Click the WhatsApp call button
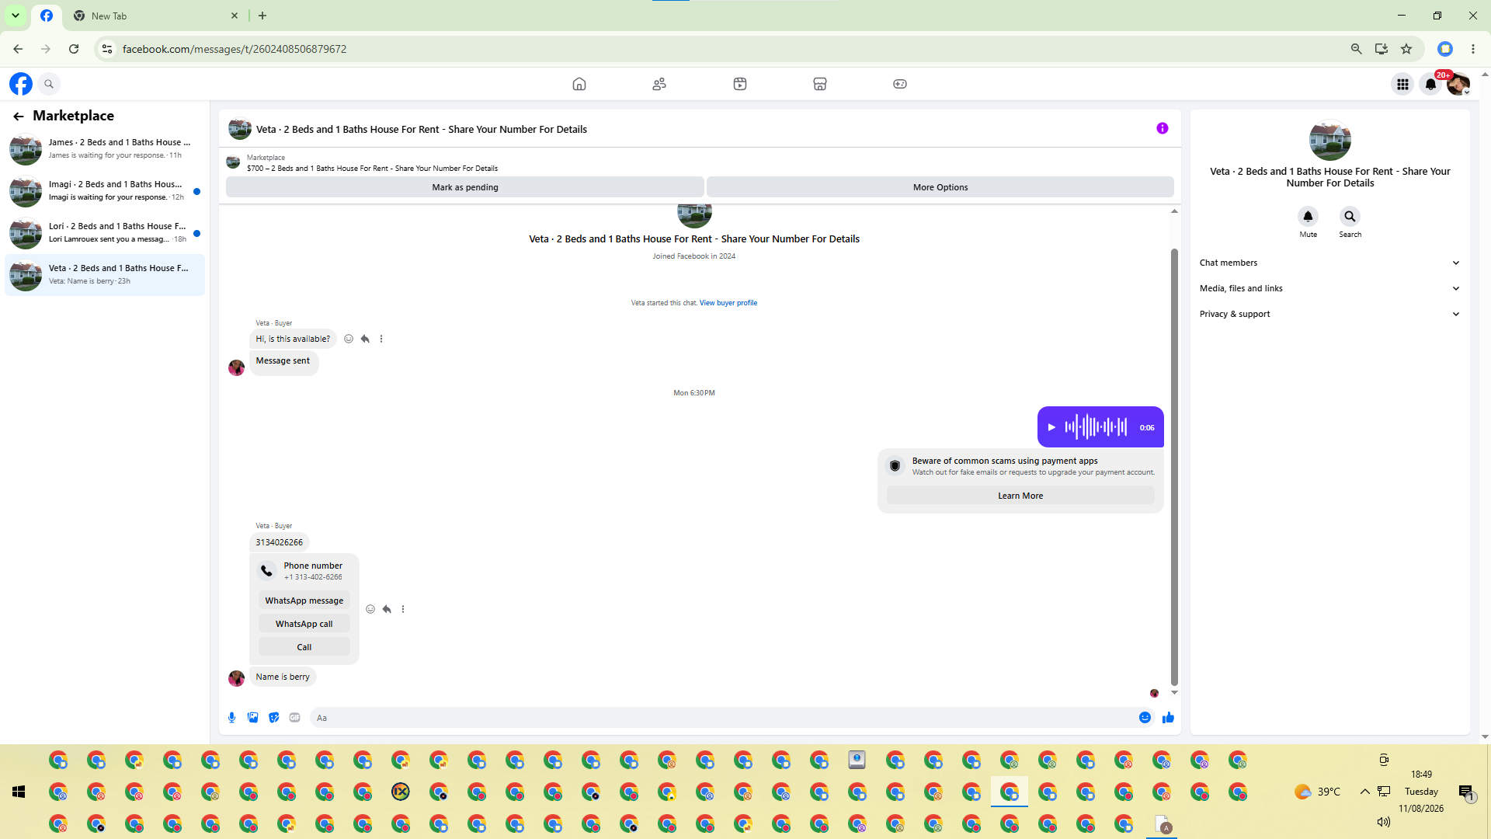1491x839 pixels. click(304, 624)
